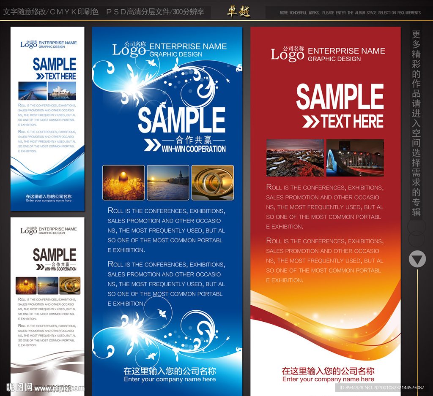Image resolution: width=433 pixels, height=396 pixels.
Task: Click the down-triangle circle icon on right sidebar
Action: 417,259
